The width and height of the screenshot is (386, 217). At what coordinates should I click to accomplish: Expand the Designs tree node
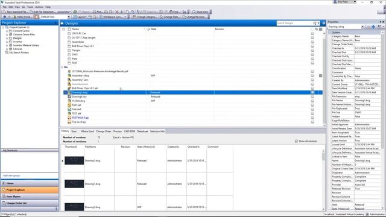click(7, 38)
